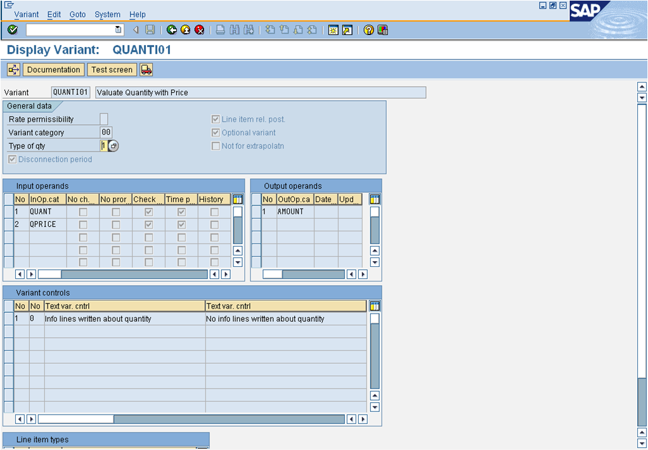Enable the Not for extrapolatn checkbox
The height and width of the screenshot is (450, 648).
coord(216,146)
